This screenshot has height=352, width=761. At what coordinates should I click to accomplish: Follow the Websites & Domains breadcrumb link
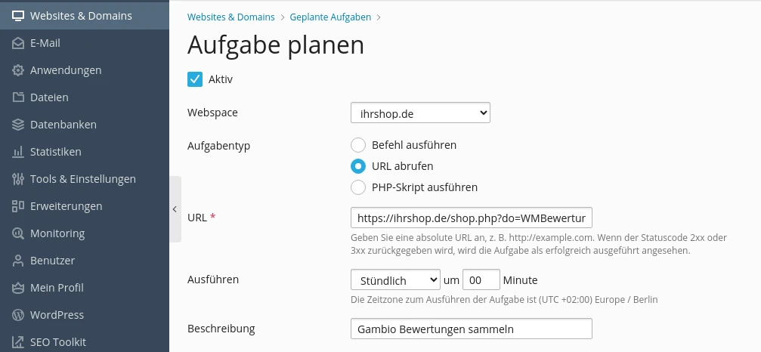(231, 17)
